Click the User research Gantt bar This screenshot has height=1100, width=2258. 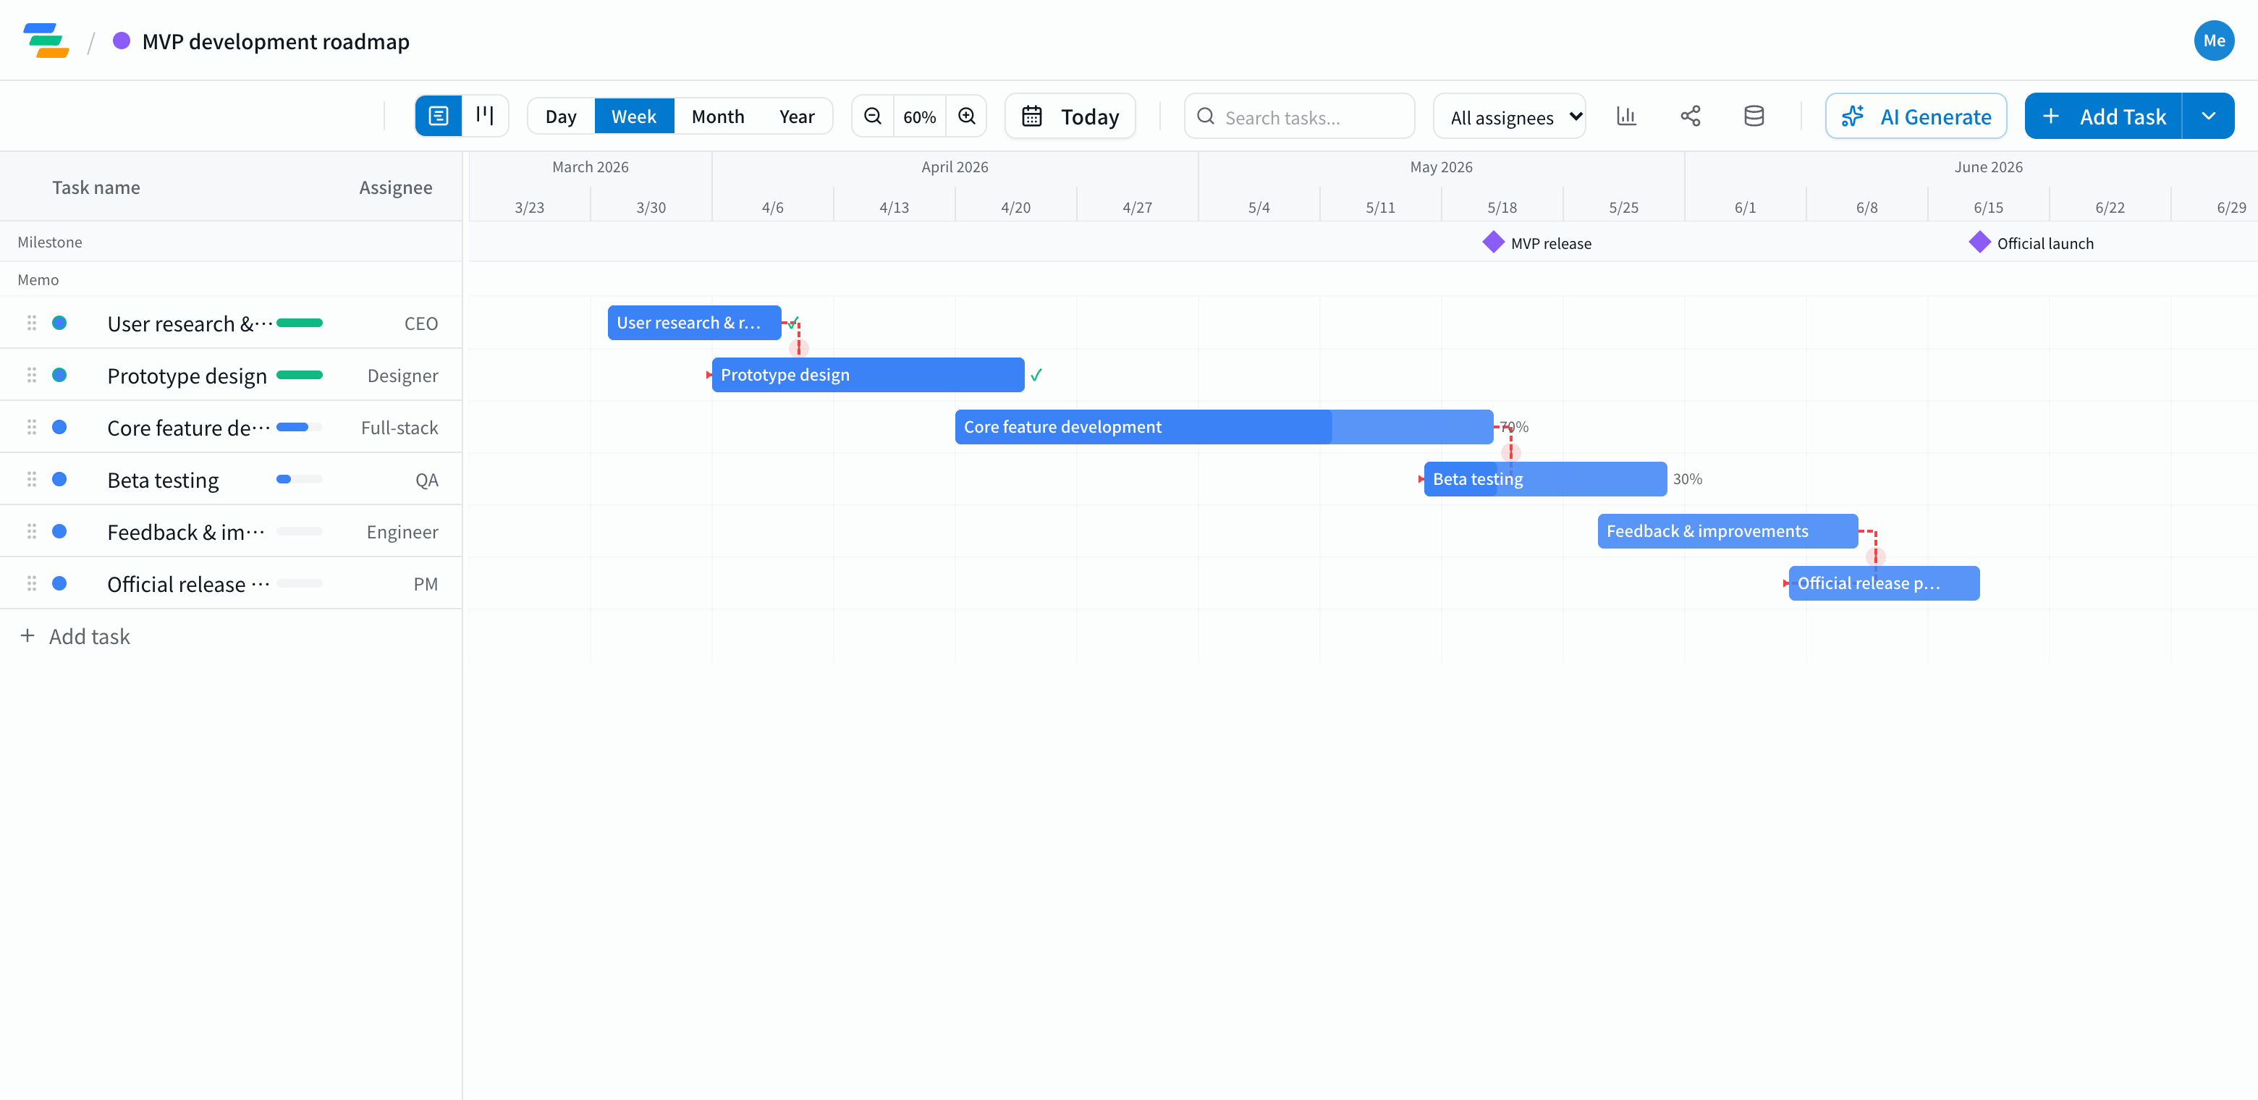pos(694,323)
